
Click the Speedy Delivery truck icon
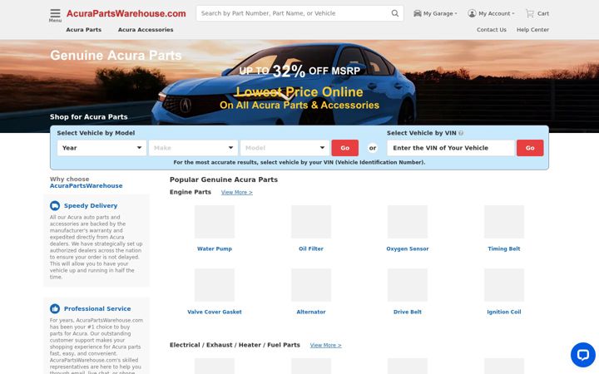coord(55,206)
